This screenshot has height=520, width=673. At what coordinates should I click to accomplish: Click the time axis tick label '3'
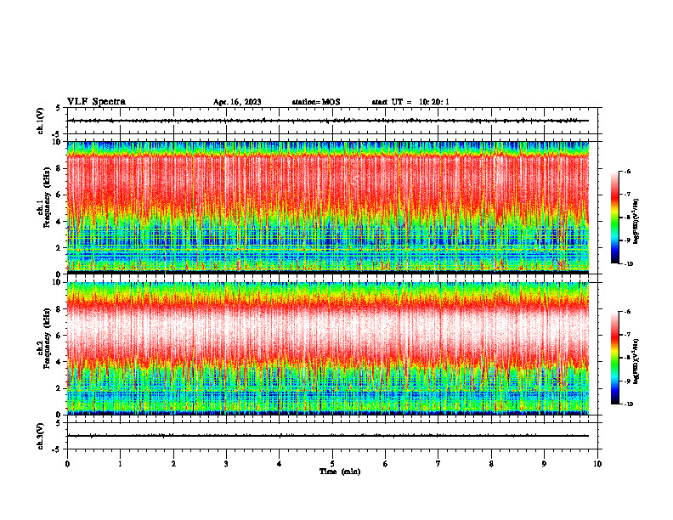[226, 464]
